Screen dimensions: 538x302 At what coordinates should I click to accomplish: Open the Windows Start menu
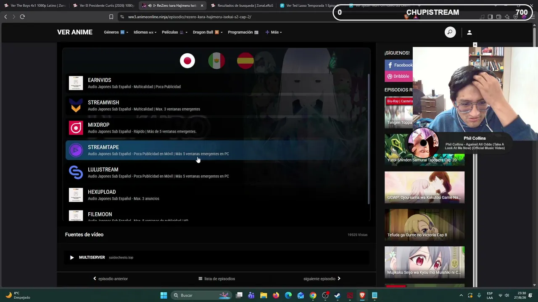pyautogui.click(x=164, y=295)
